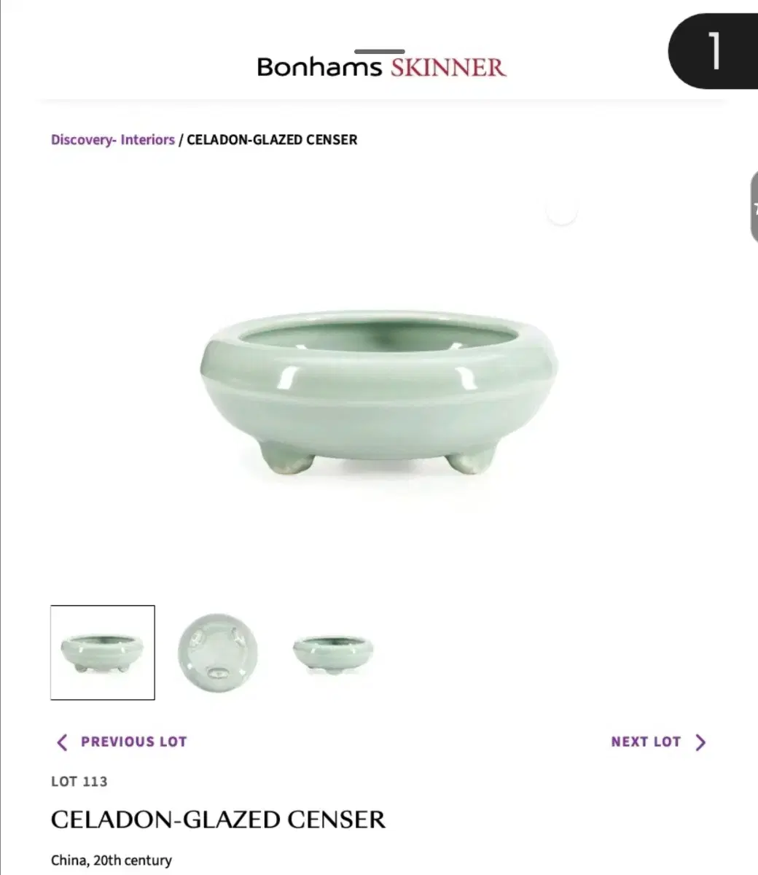This screenshot has height=875, width=758.
Task: Tap the gray side tab on the right edge
Action: [754, 207]
